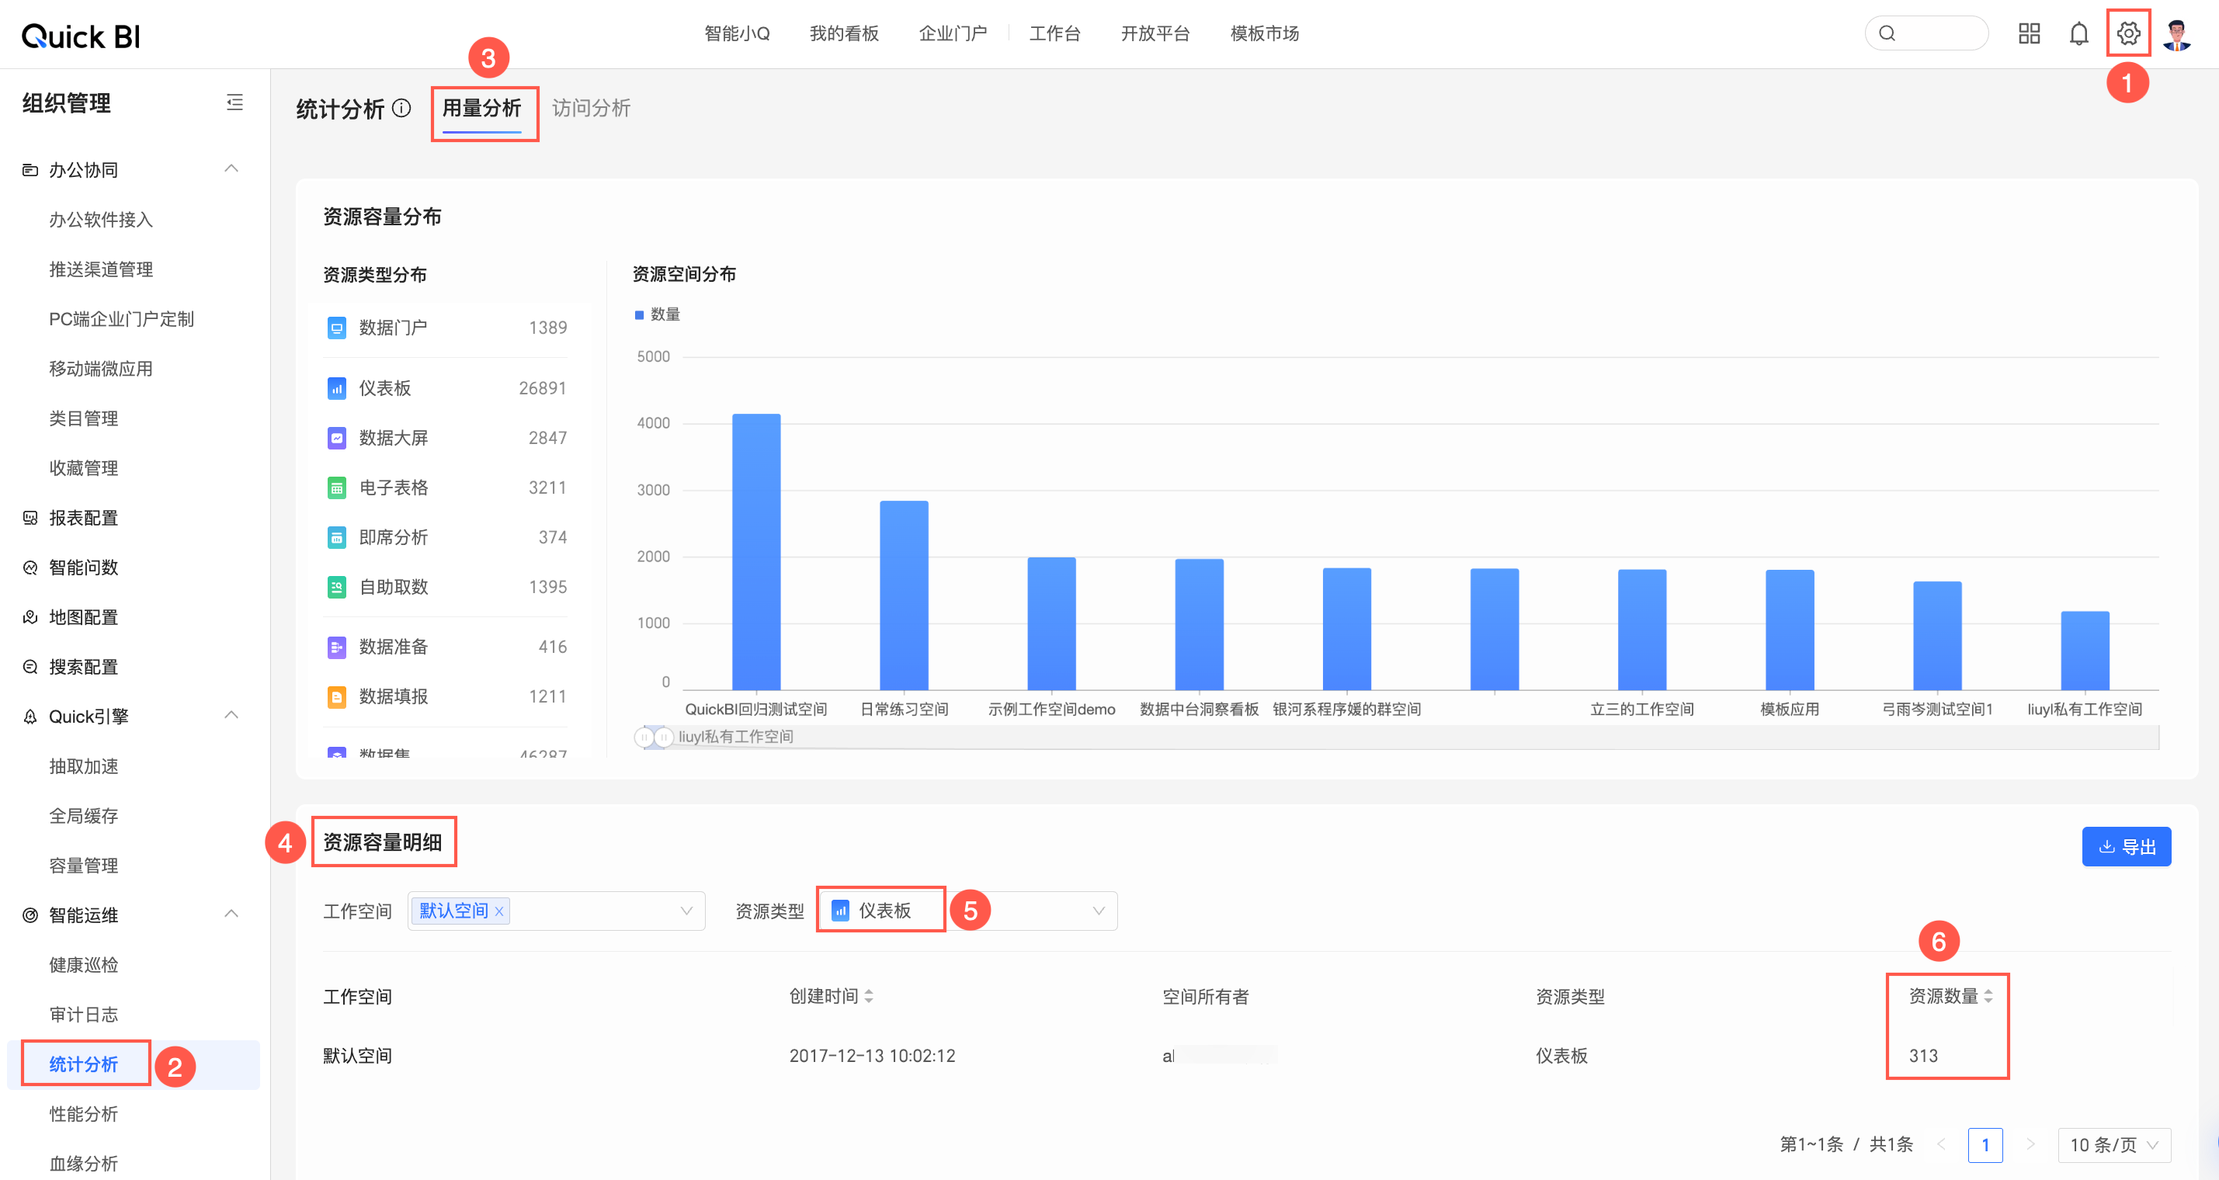The image size is (2219, 1180).
Task: Open 性能分析 in the sidebar
Action: click(84, 1114)
